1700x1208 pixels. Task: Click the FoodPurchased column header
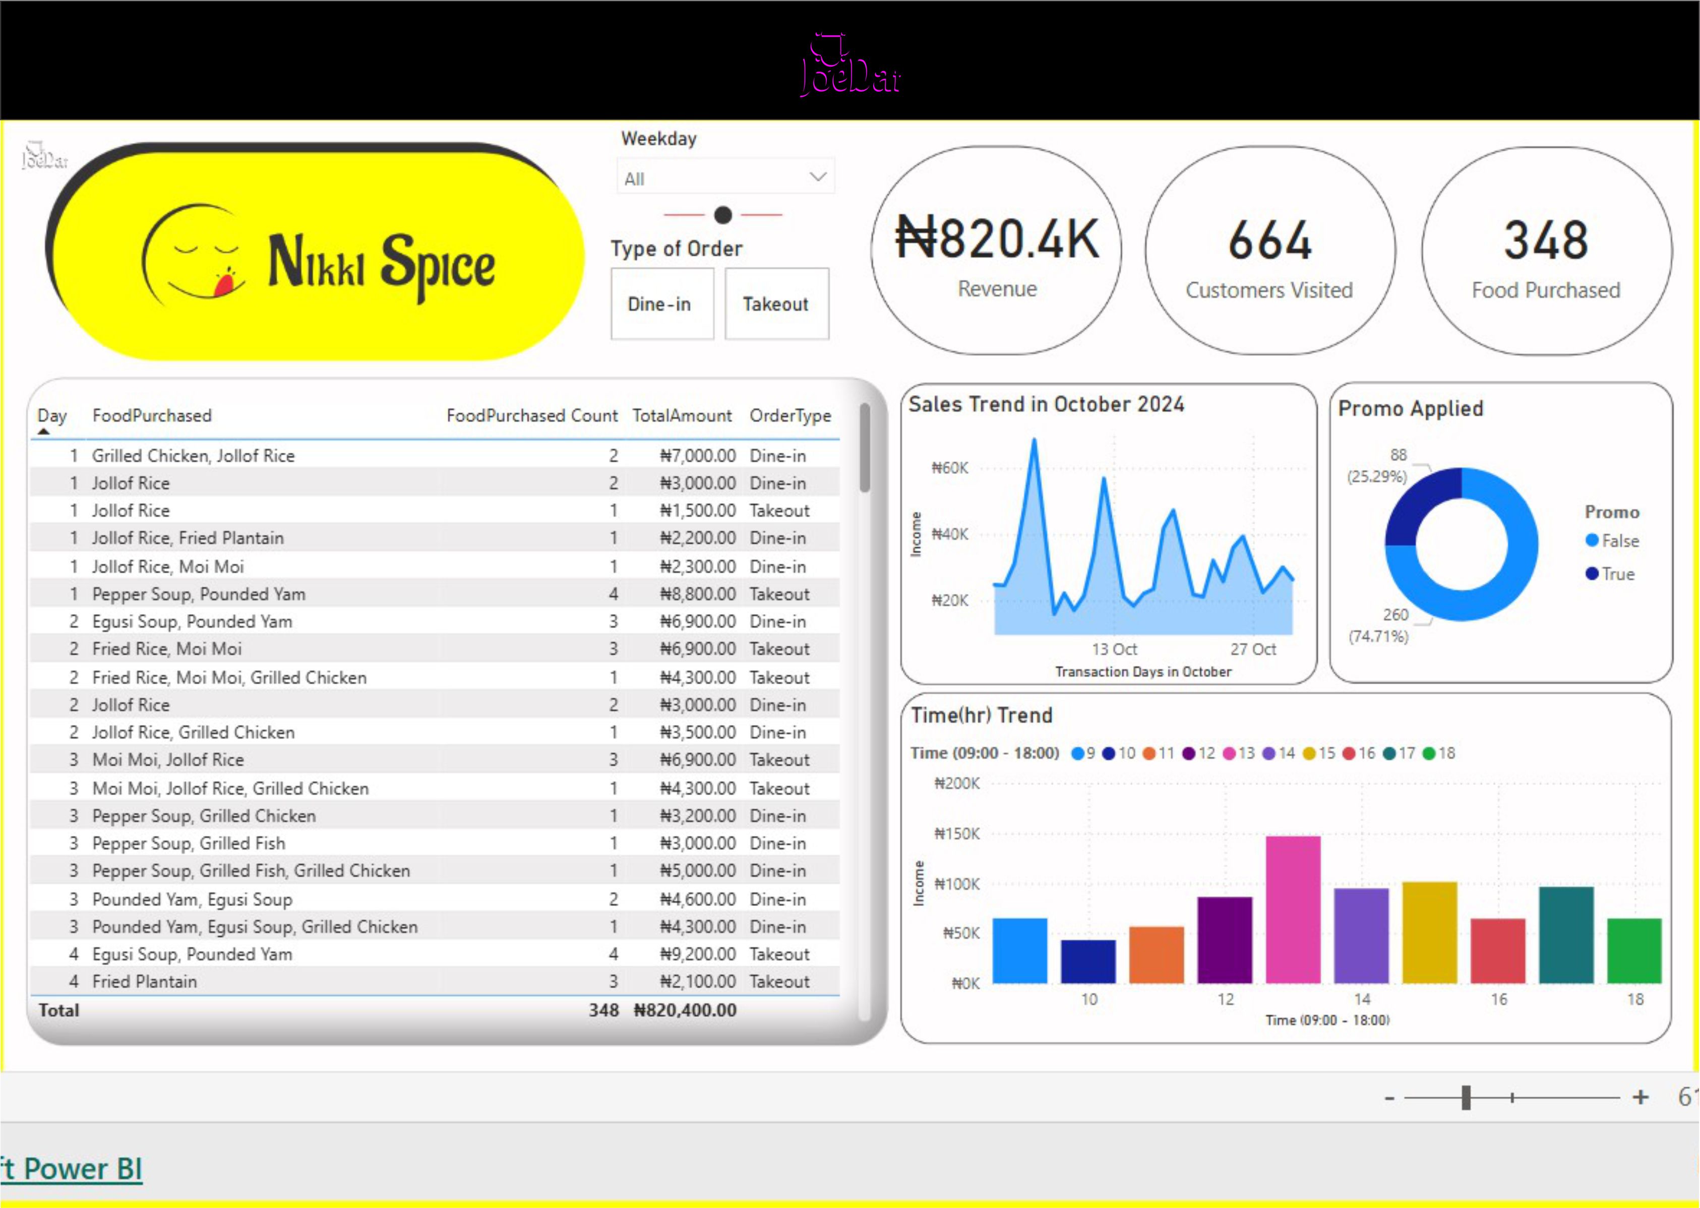click(x=152, y=416)
